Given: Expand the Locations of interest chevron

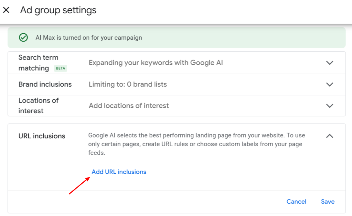Looking at the screenshot, I should [x=329, y=106].
